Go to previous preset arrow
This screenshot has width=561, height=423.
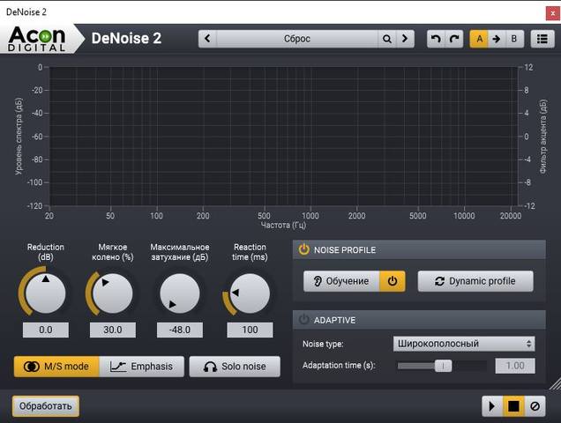click(x=207, y=39)
